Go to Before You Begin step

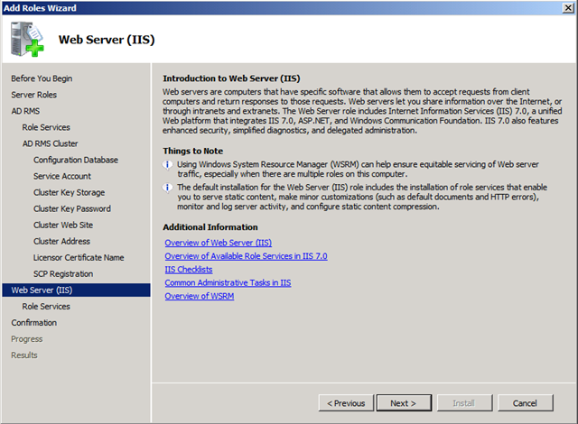pos(42,78)
